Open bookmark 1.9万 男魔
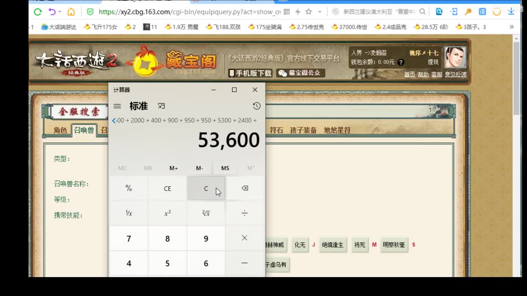Viewport: 527px width, 296px height. click(182, 27)
